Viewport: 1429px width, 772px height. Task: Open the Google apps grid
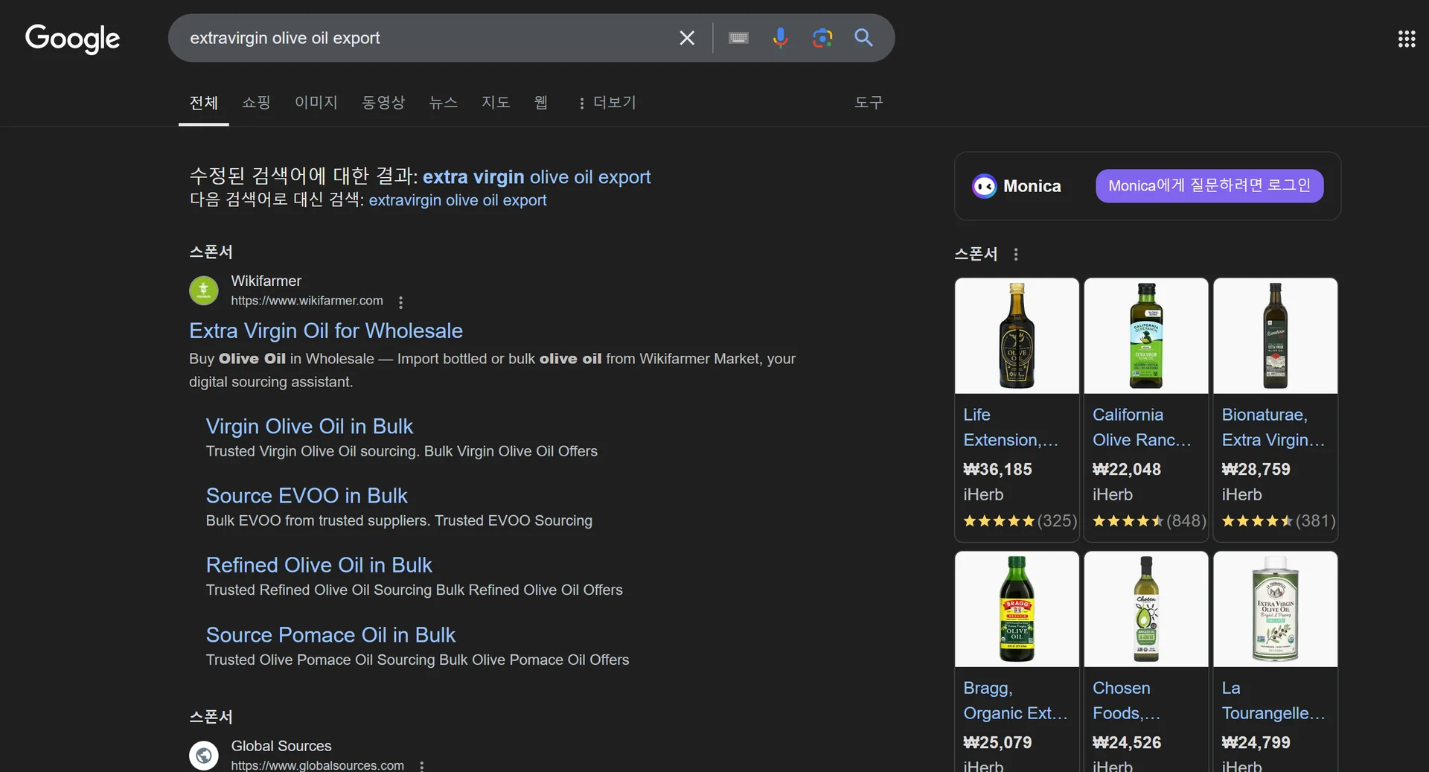point(1406,39)
